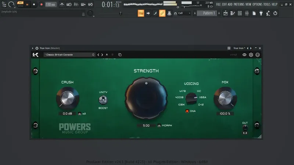Click the OUT level knob
Image resolution: width=294 pixels, height=165 pixels.
pyautogui.click(x=245, y=128)
